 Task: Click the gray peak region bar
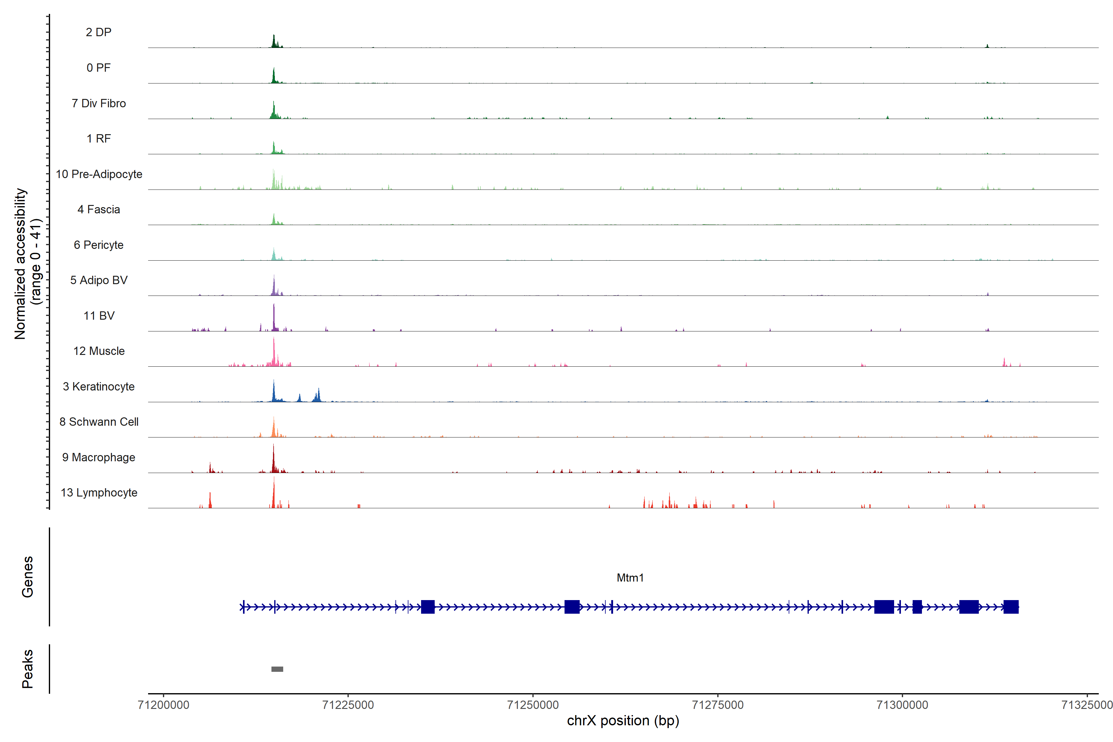click(277, 669)
